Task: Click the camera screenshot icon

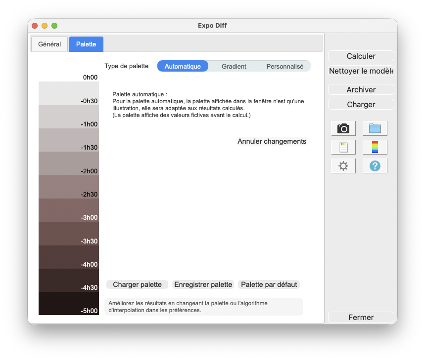Action: [343, 128]
